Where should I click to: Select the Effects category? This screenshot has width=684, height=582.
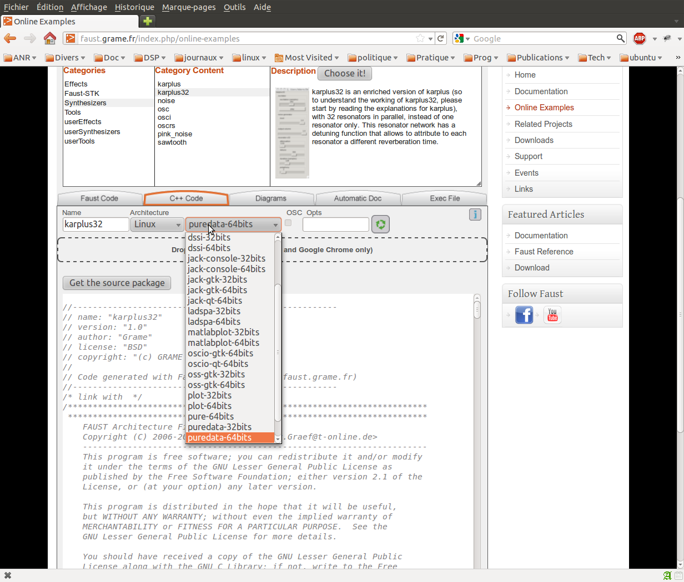[76, 84]
